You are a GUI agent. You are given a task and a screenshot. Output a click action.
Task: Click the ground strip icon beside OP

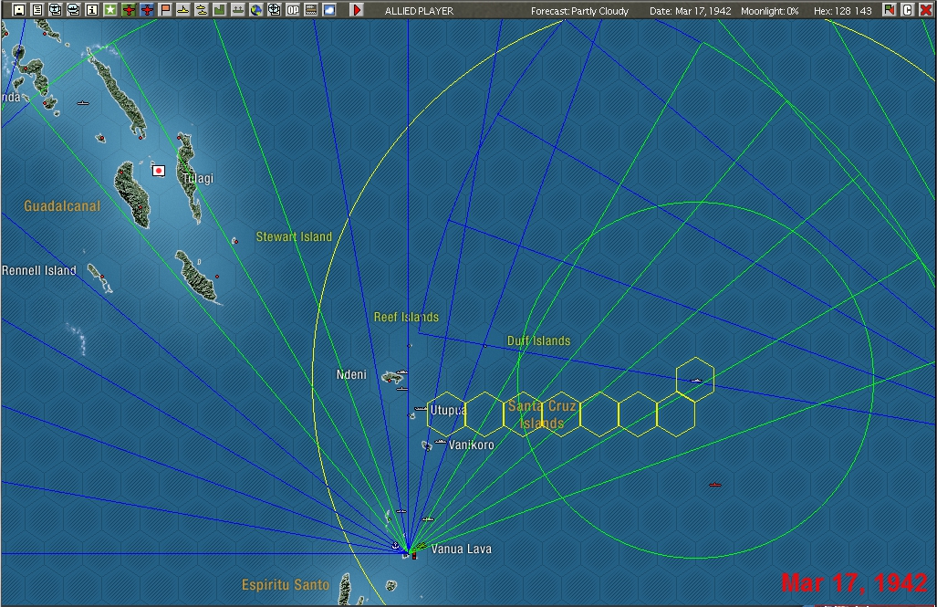[311, 9]
